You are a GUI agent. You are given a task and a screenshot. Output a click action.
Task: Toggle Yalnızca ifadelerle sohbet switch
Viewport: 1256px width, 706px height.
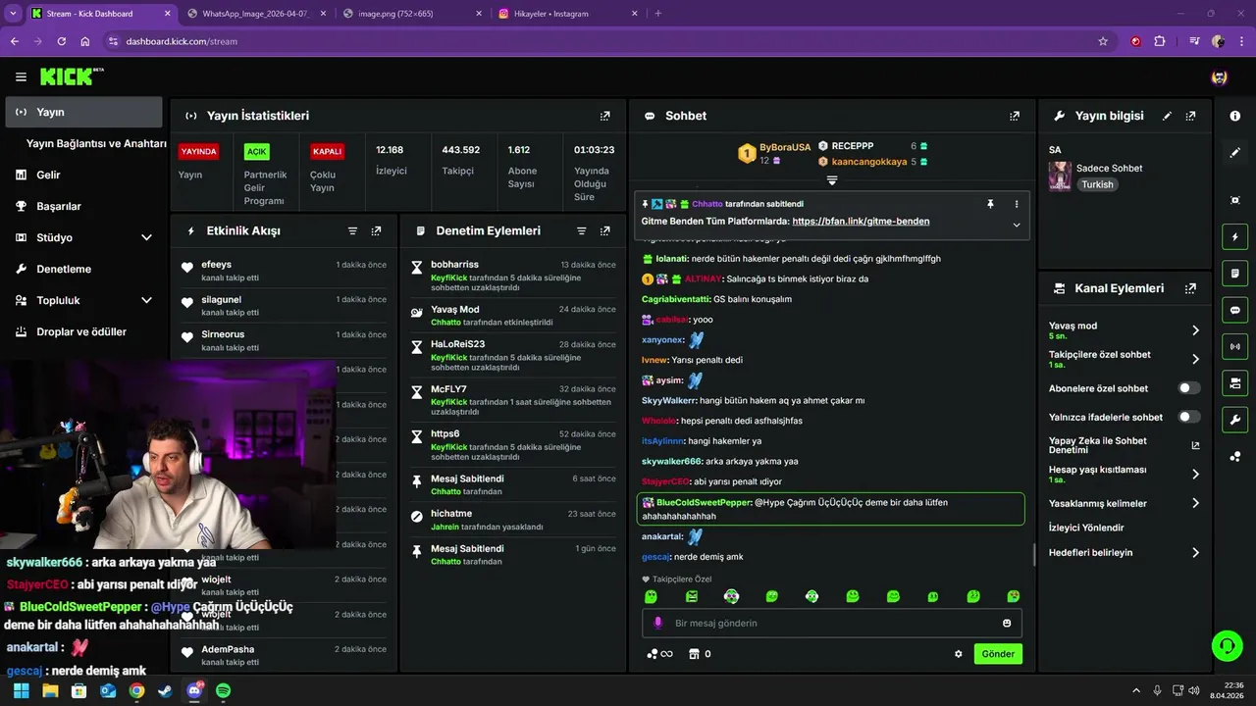(1189, 417)
